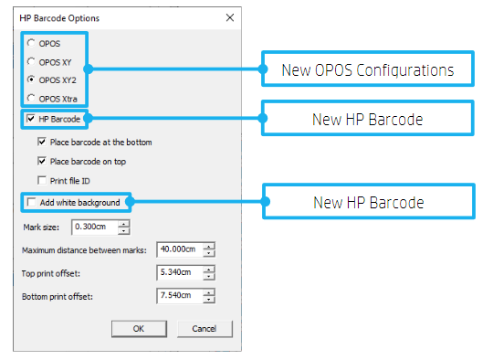Screen dimensions: 493x360
Task: Select the OPOS radio button
Action: click(x=31, y=43)
